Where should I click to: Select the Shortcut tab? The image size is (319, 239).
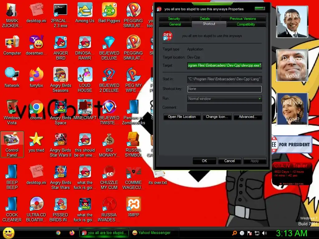click(209, 24)
